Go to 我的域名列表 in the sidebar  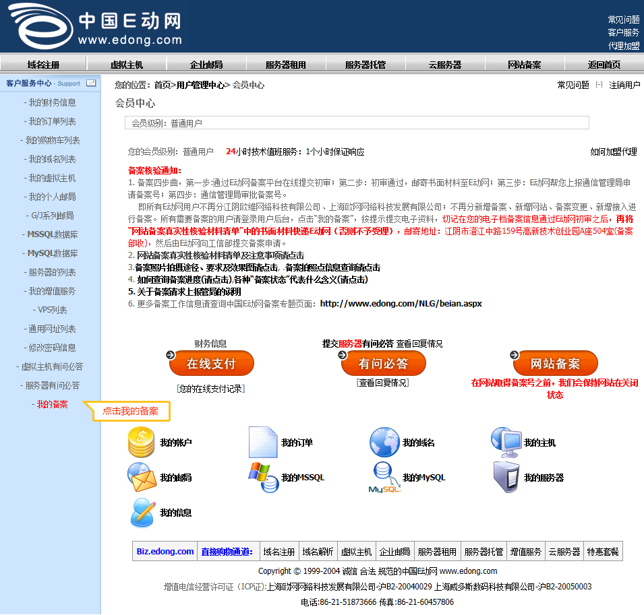tap(52, 159)
